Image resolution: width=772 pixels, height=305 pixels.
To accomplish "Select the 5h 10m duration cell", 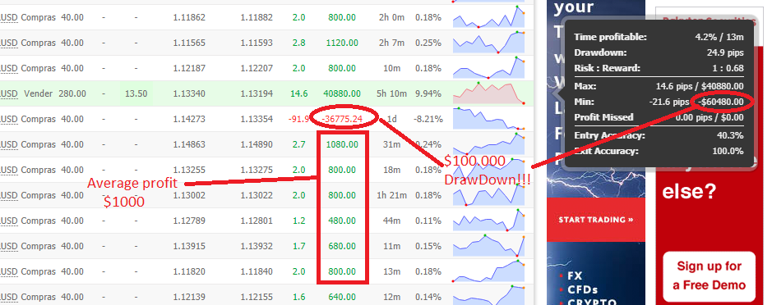I will [x=392, y=93].
